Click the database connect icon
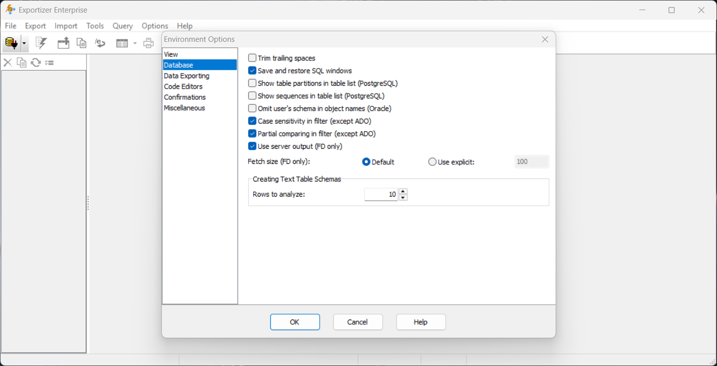The height and width of the screenshot is (366, 717). click(11, 43)
